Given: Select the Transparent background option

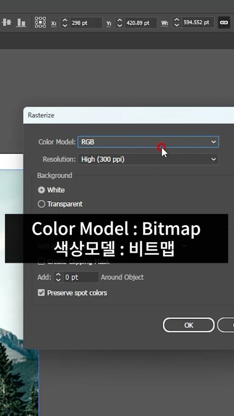Looking at the screenshot, I should tap(41, 204).
